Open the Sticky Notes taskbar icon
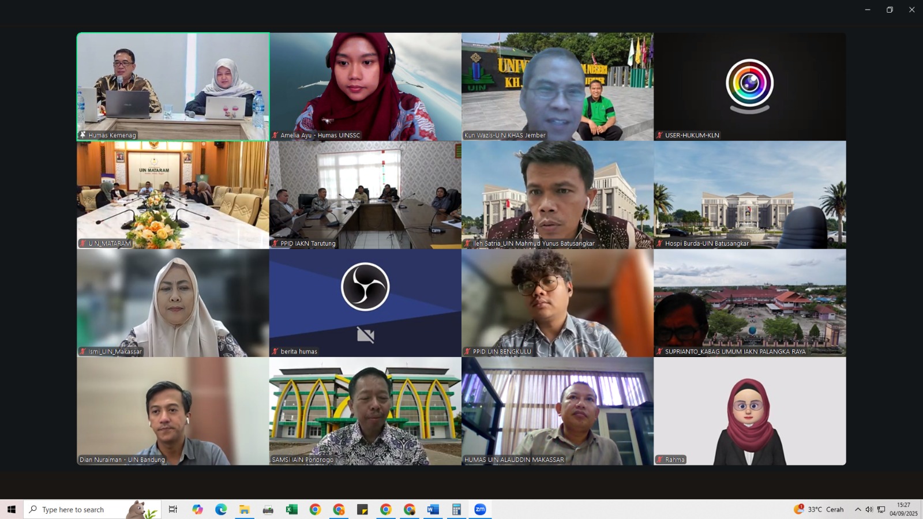 tap(362, 509)
